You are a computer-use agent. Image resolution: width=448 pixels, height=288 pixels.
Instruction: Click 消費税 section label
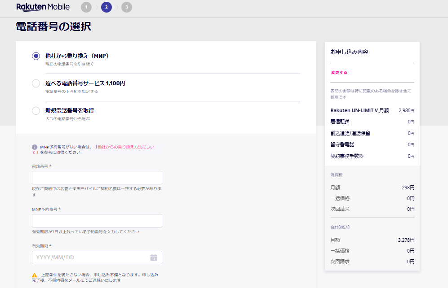336,175
